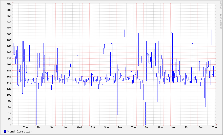Screen dimensions: 223x135
Task: Click the y-axis label '40'
Action: [10, 113]
